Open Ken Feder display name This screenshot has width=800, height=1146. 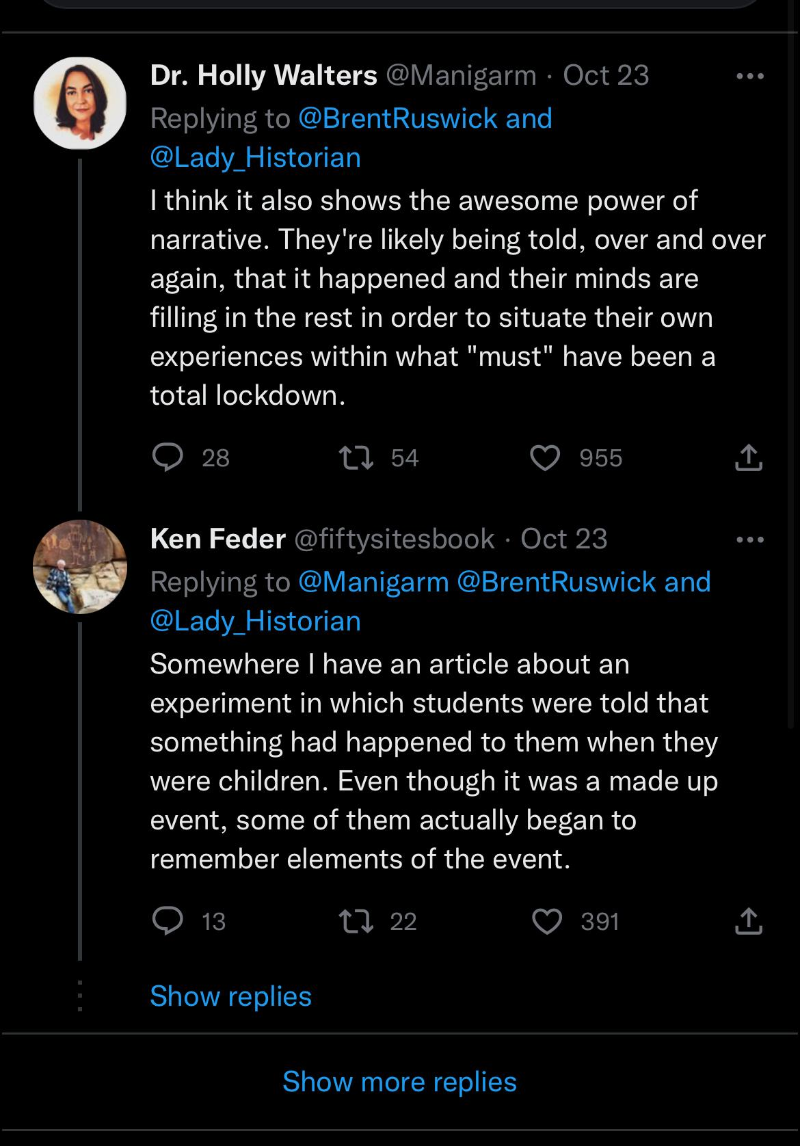pyautogui.click(x=217, y=539)
